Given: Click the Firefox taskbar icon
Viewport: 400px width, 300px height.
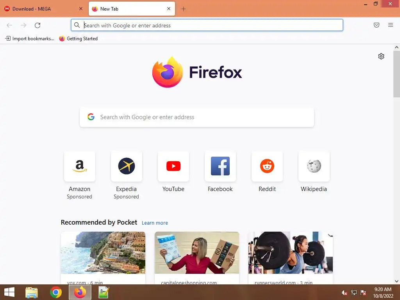Looking at the screenshot, I should (x=80, y=292).
